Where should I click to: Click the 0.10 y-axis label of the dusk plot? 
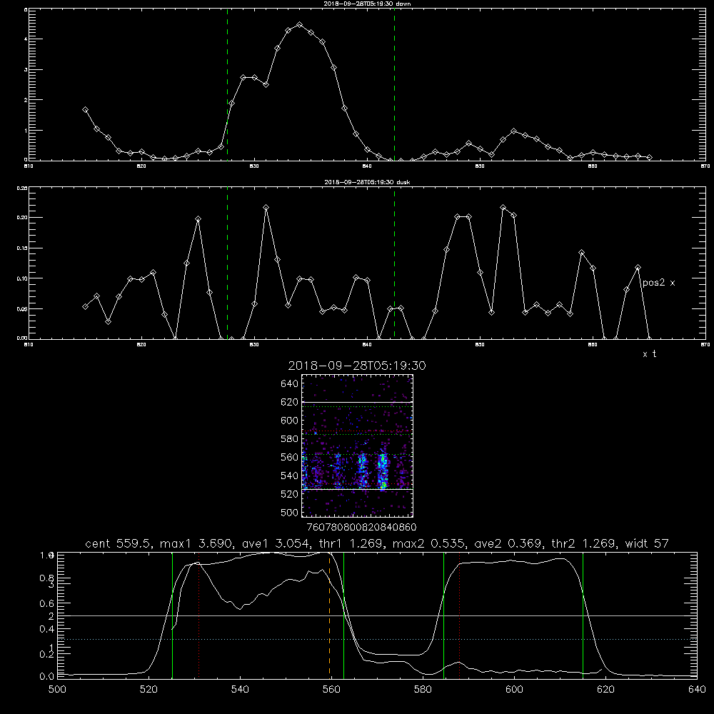tap(22, 278)
